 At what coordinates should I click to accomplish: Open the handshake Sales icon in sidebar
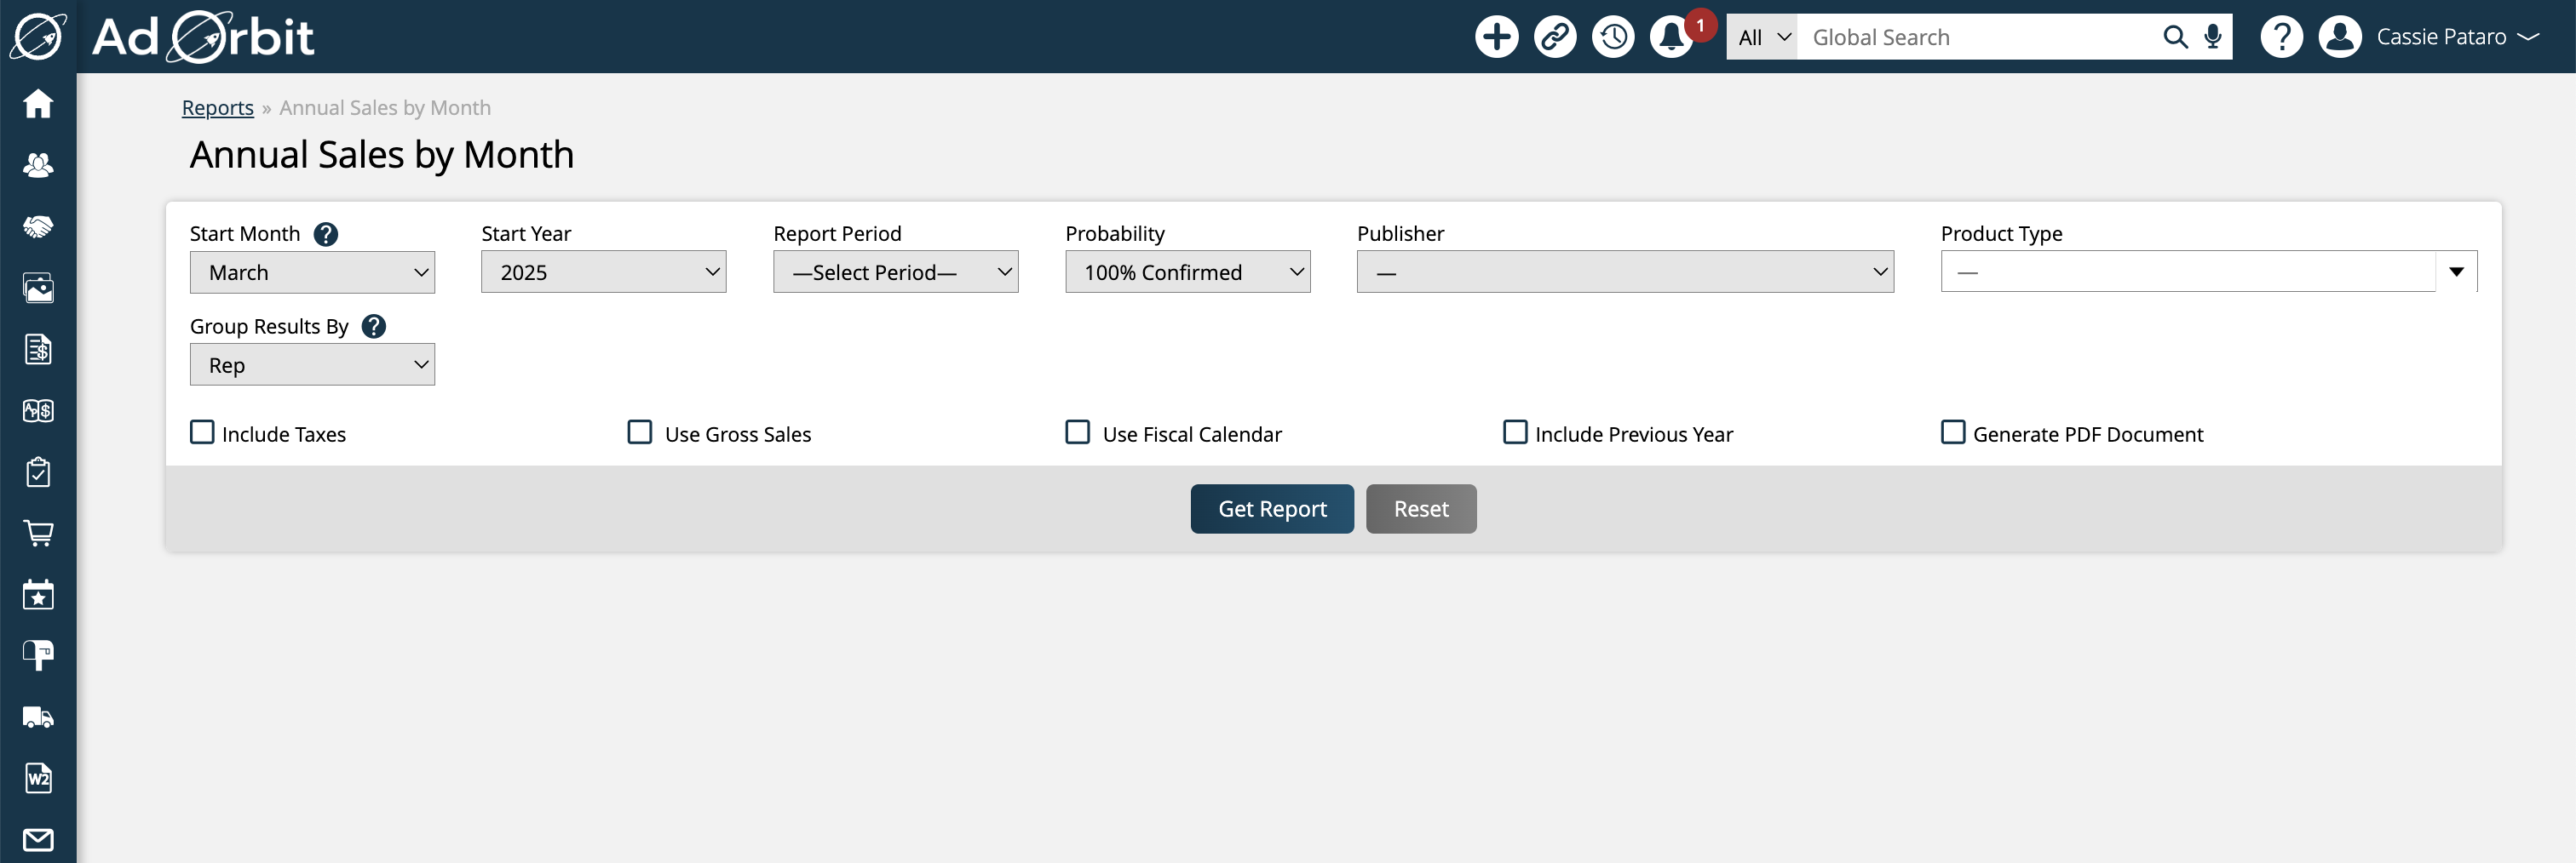pyautogui.click(x=38, y=226)
